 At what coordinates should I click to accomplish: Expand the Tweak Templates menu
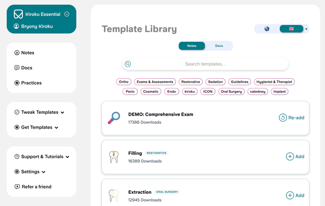[x=39, y=112]
